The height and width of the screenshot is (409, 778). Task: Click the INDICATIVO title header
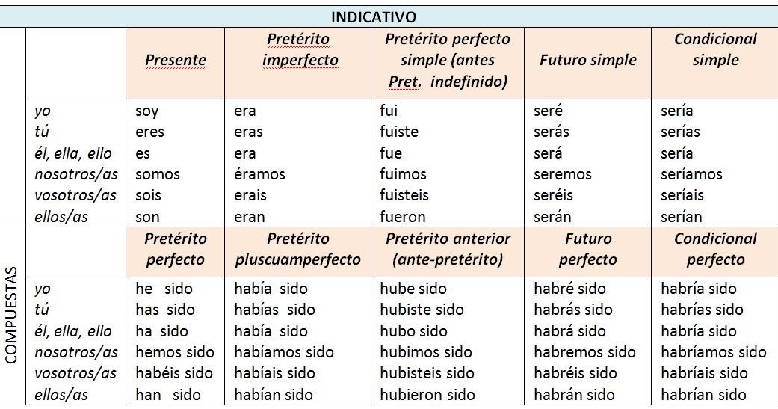373,17
